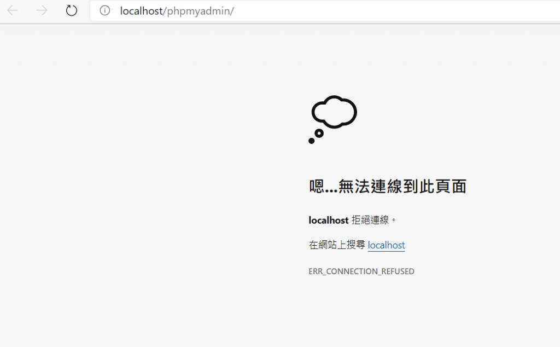Click the /phpmyadmin/ path in the URL
This screenshot has height=347, width=560.
tap(199, 11)
